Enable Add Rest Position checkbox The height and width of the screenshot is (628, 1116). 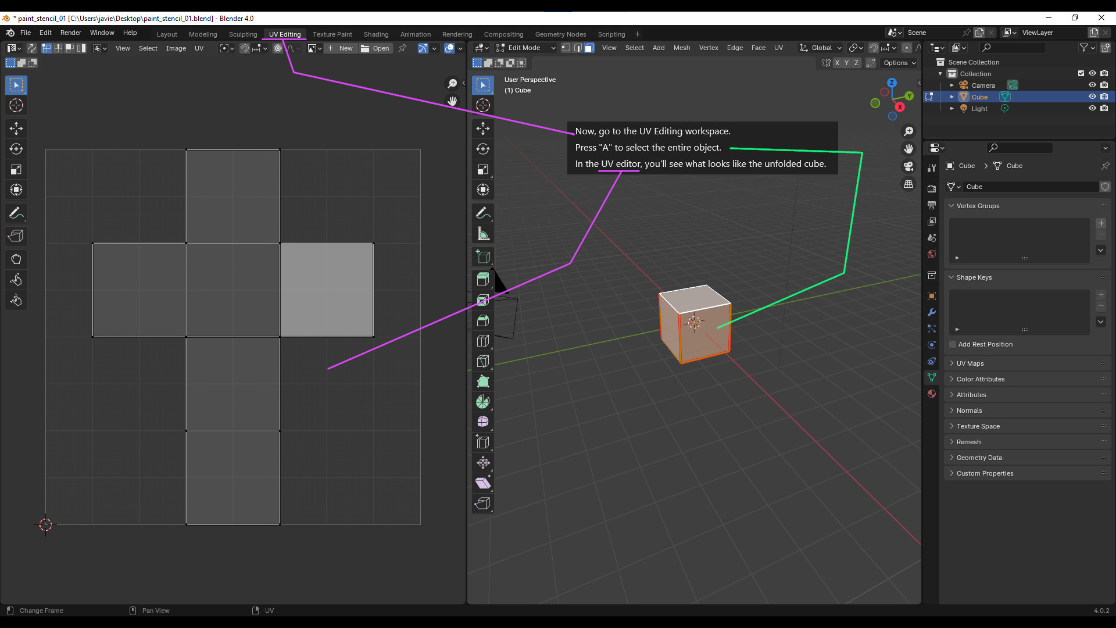pos(953,344)
